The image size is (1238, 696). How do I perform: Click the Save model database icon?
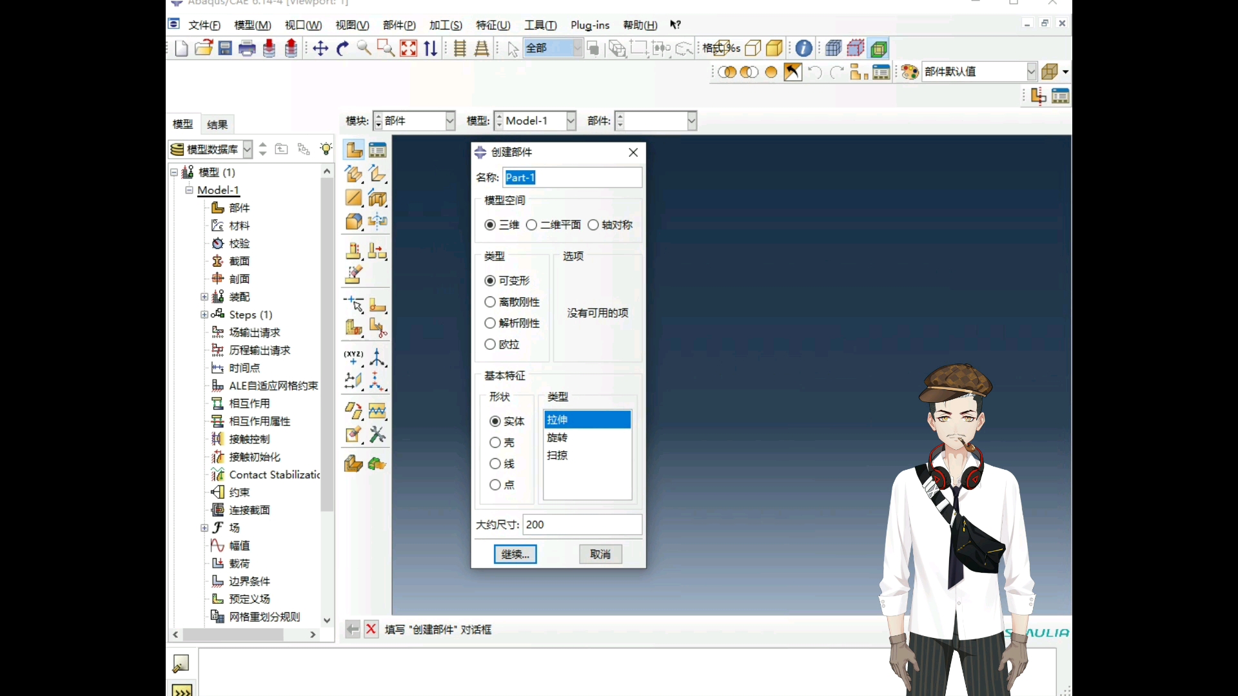point(225,48)
